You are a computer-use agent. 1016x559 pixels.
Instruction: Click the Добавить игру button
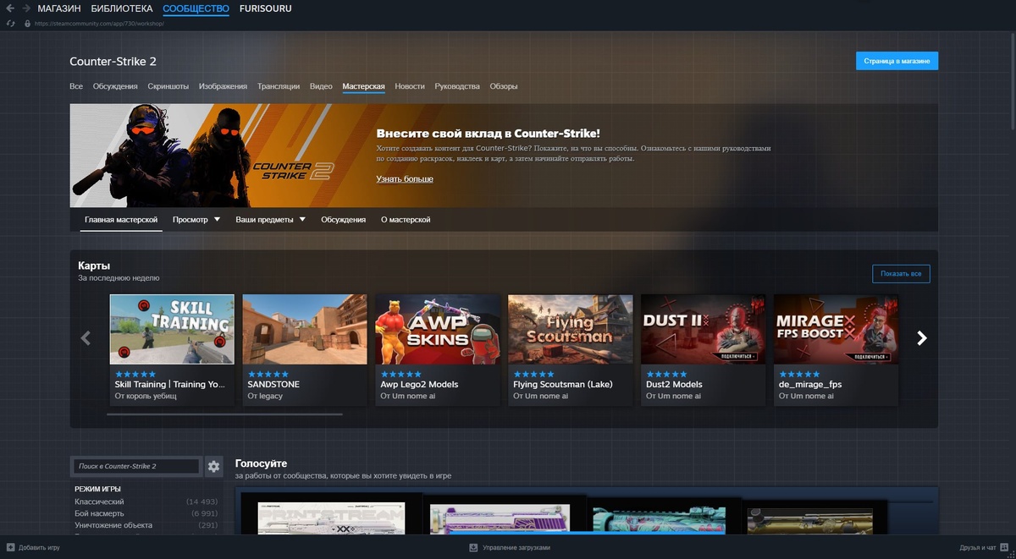(33, 547)
